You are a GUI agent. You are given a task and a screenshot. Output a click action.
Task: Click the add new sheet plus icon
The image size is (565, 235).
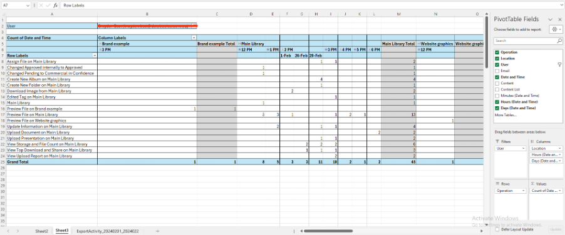(157, 231)
